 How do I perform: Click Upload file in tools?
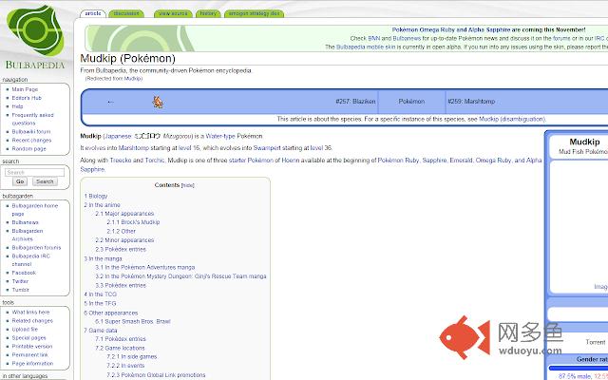click(25, 330)
